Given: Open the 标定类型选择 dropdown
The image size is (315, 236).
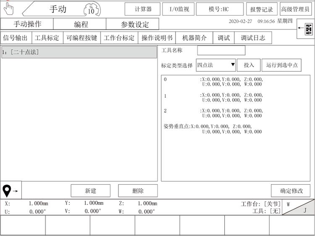Looking at the screenshot, I should tap(216, 65).
